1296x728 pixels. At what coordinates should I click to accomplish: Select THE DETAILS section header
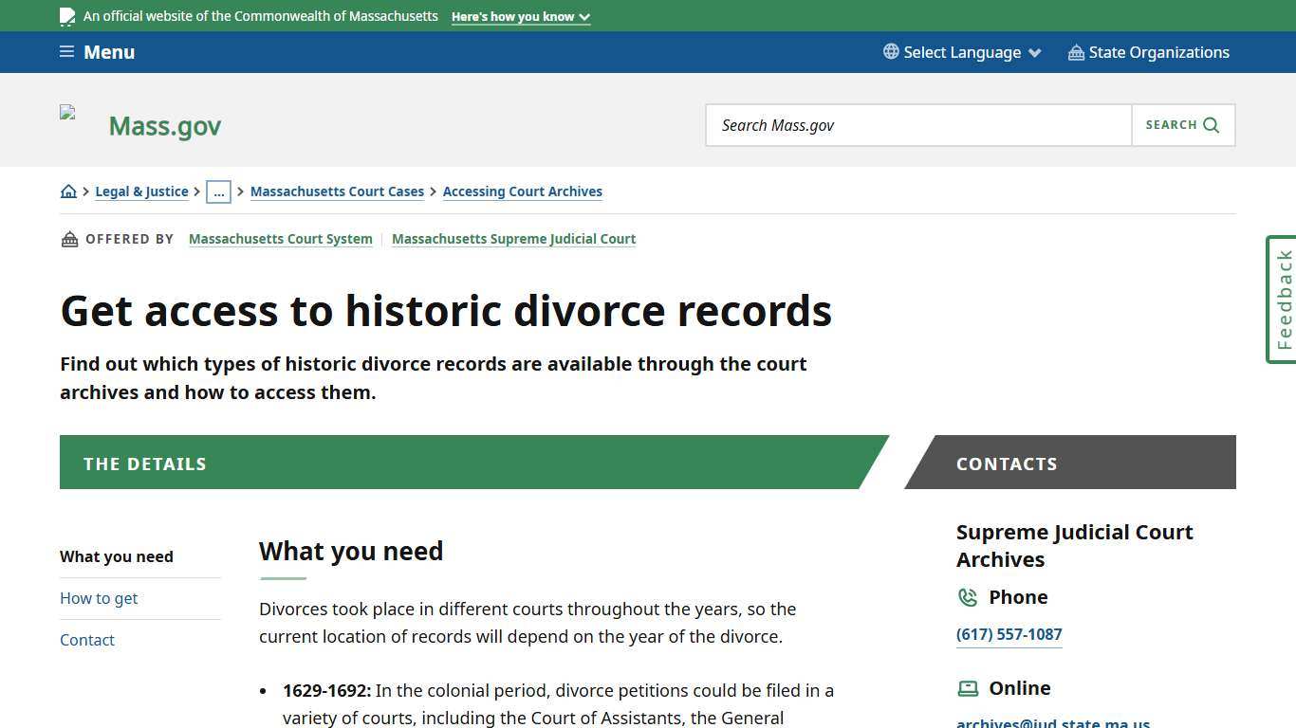coord(144,464)
